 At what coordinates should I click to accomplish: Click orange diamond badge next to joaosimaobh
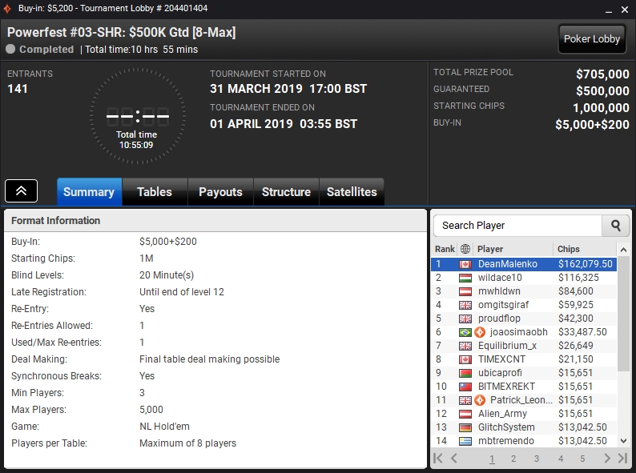coord(480,332)
